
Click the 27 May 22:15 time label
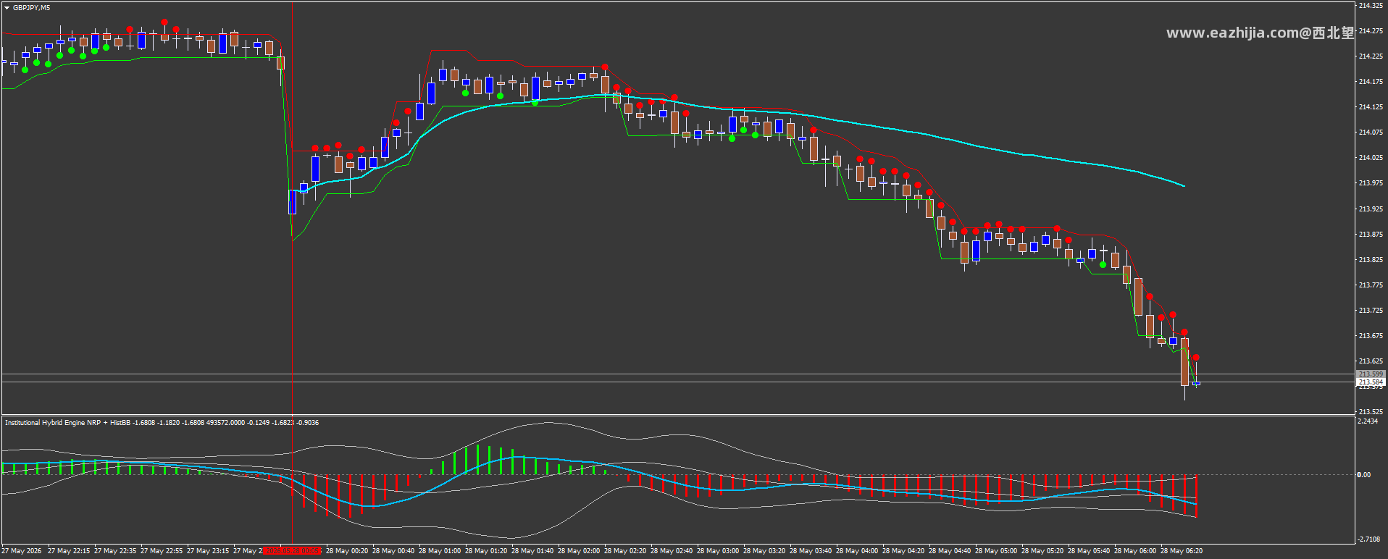pos(69,551)
